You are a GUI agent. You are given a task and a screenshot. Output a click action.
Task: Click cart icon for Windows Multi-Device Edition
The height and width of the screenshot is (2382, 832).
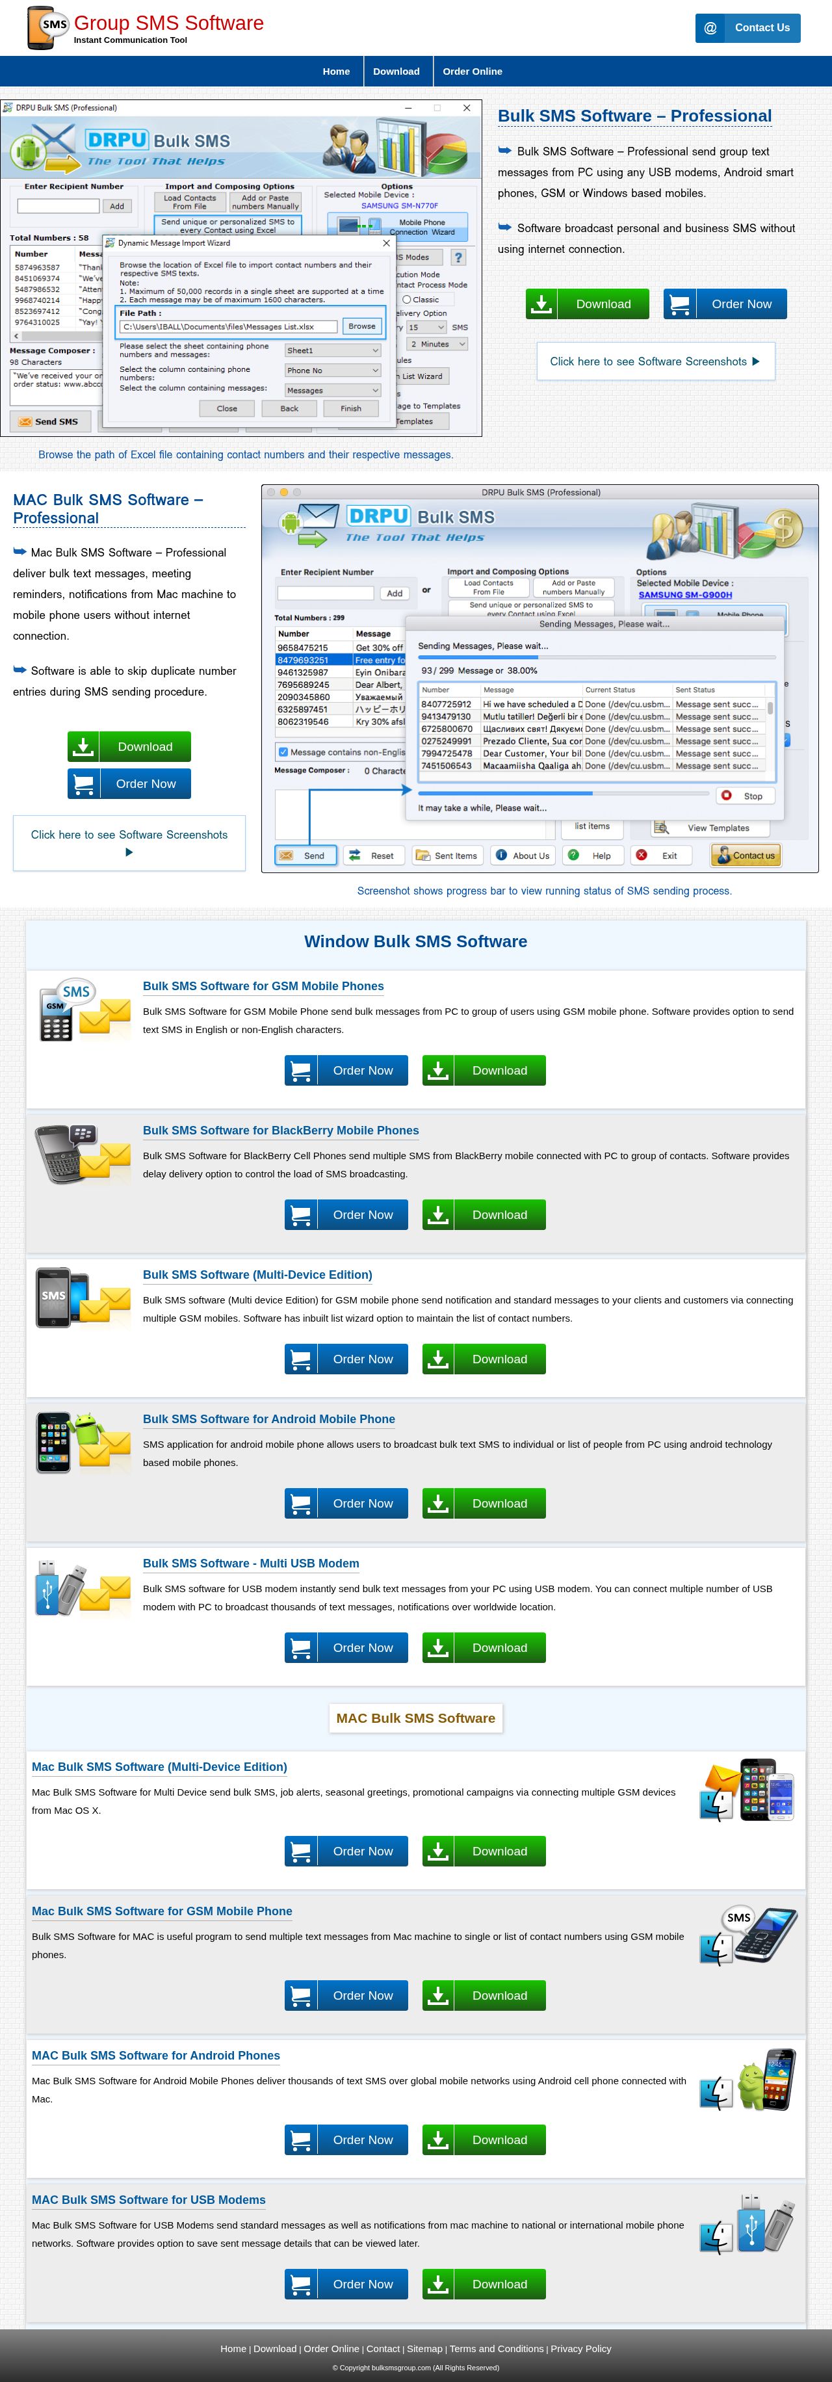tap(300, 1359)
